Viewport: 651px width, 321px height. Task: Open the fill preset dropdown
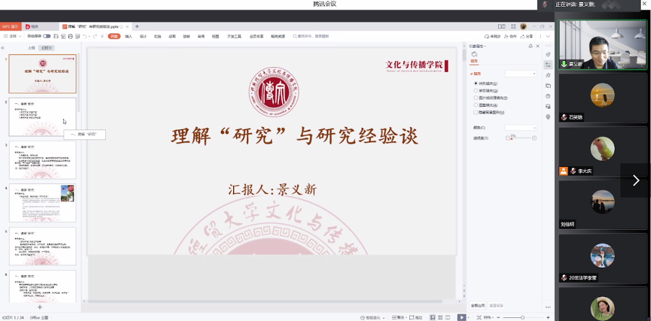[520, 73]
